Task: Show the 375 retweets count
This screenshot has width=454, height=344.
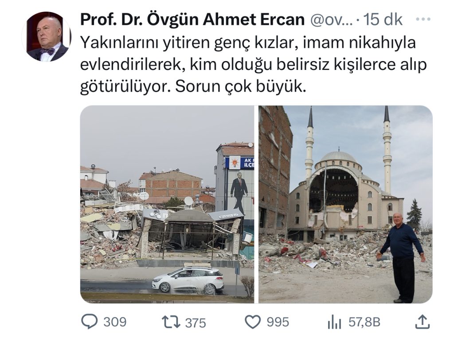Action: (x=196, y=323)
